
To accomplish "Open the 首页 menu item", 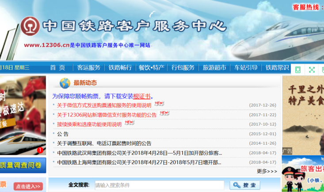I will (57, 67).
